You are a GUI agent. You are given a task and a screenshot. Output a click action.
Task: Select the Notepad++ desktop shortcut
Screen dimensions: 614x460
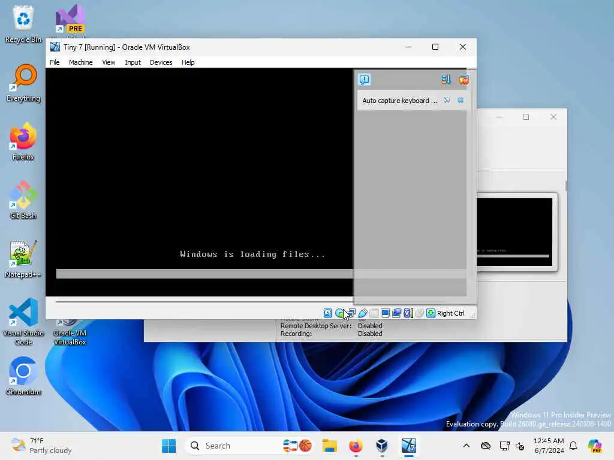(x=23, y=259)
